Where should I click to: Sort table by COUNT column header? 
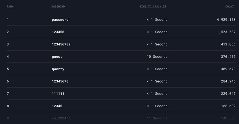point(229,6)
